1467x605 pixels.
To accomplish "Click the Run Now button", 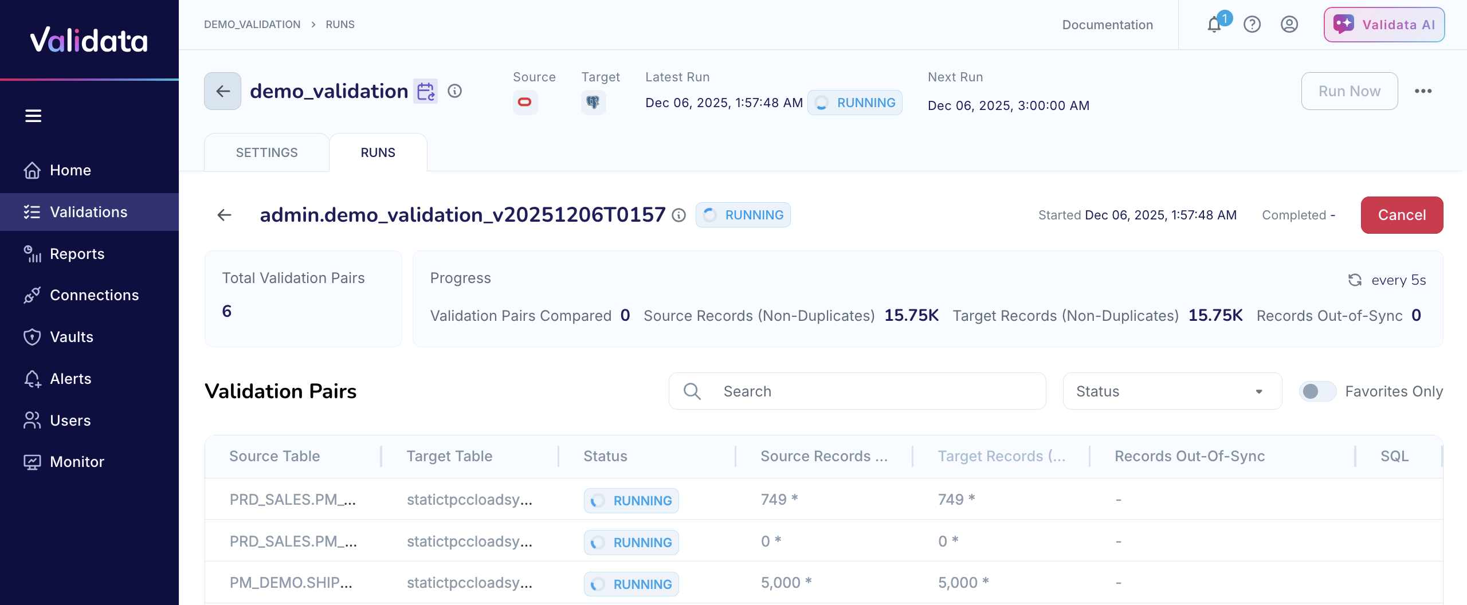I will [x=1349, y=91].
